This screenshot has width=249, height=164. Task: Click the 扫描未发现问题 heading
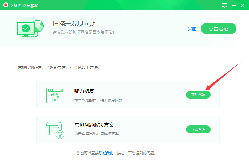(x=74, y=24)
